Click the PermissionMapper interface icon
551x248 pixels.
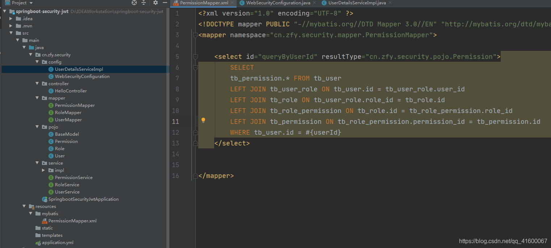coord(51,105)
